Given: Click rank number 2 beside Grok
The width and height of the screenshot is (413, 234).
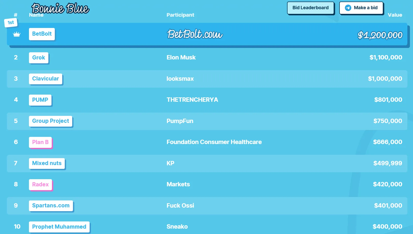Looking at the screenshot, I should point(16,57).
